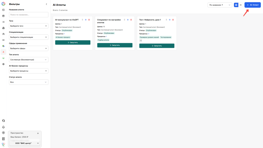
Task: Click the users icon in left sidebar
Action: click(3, 34)
